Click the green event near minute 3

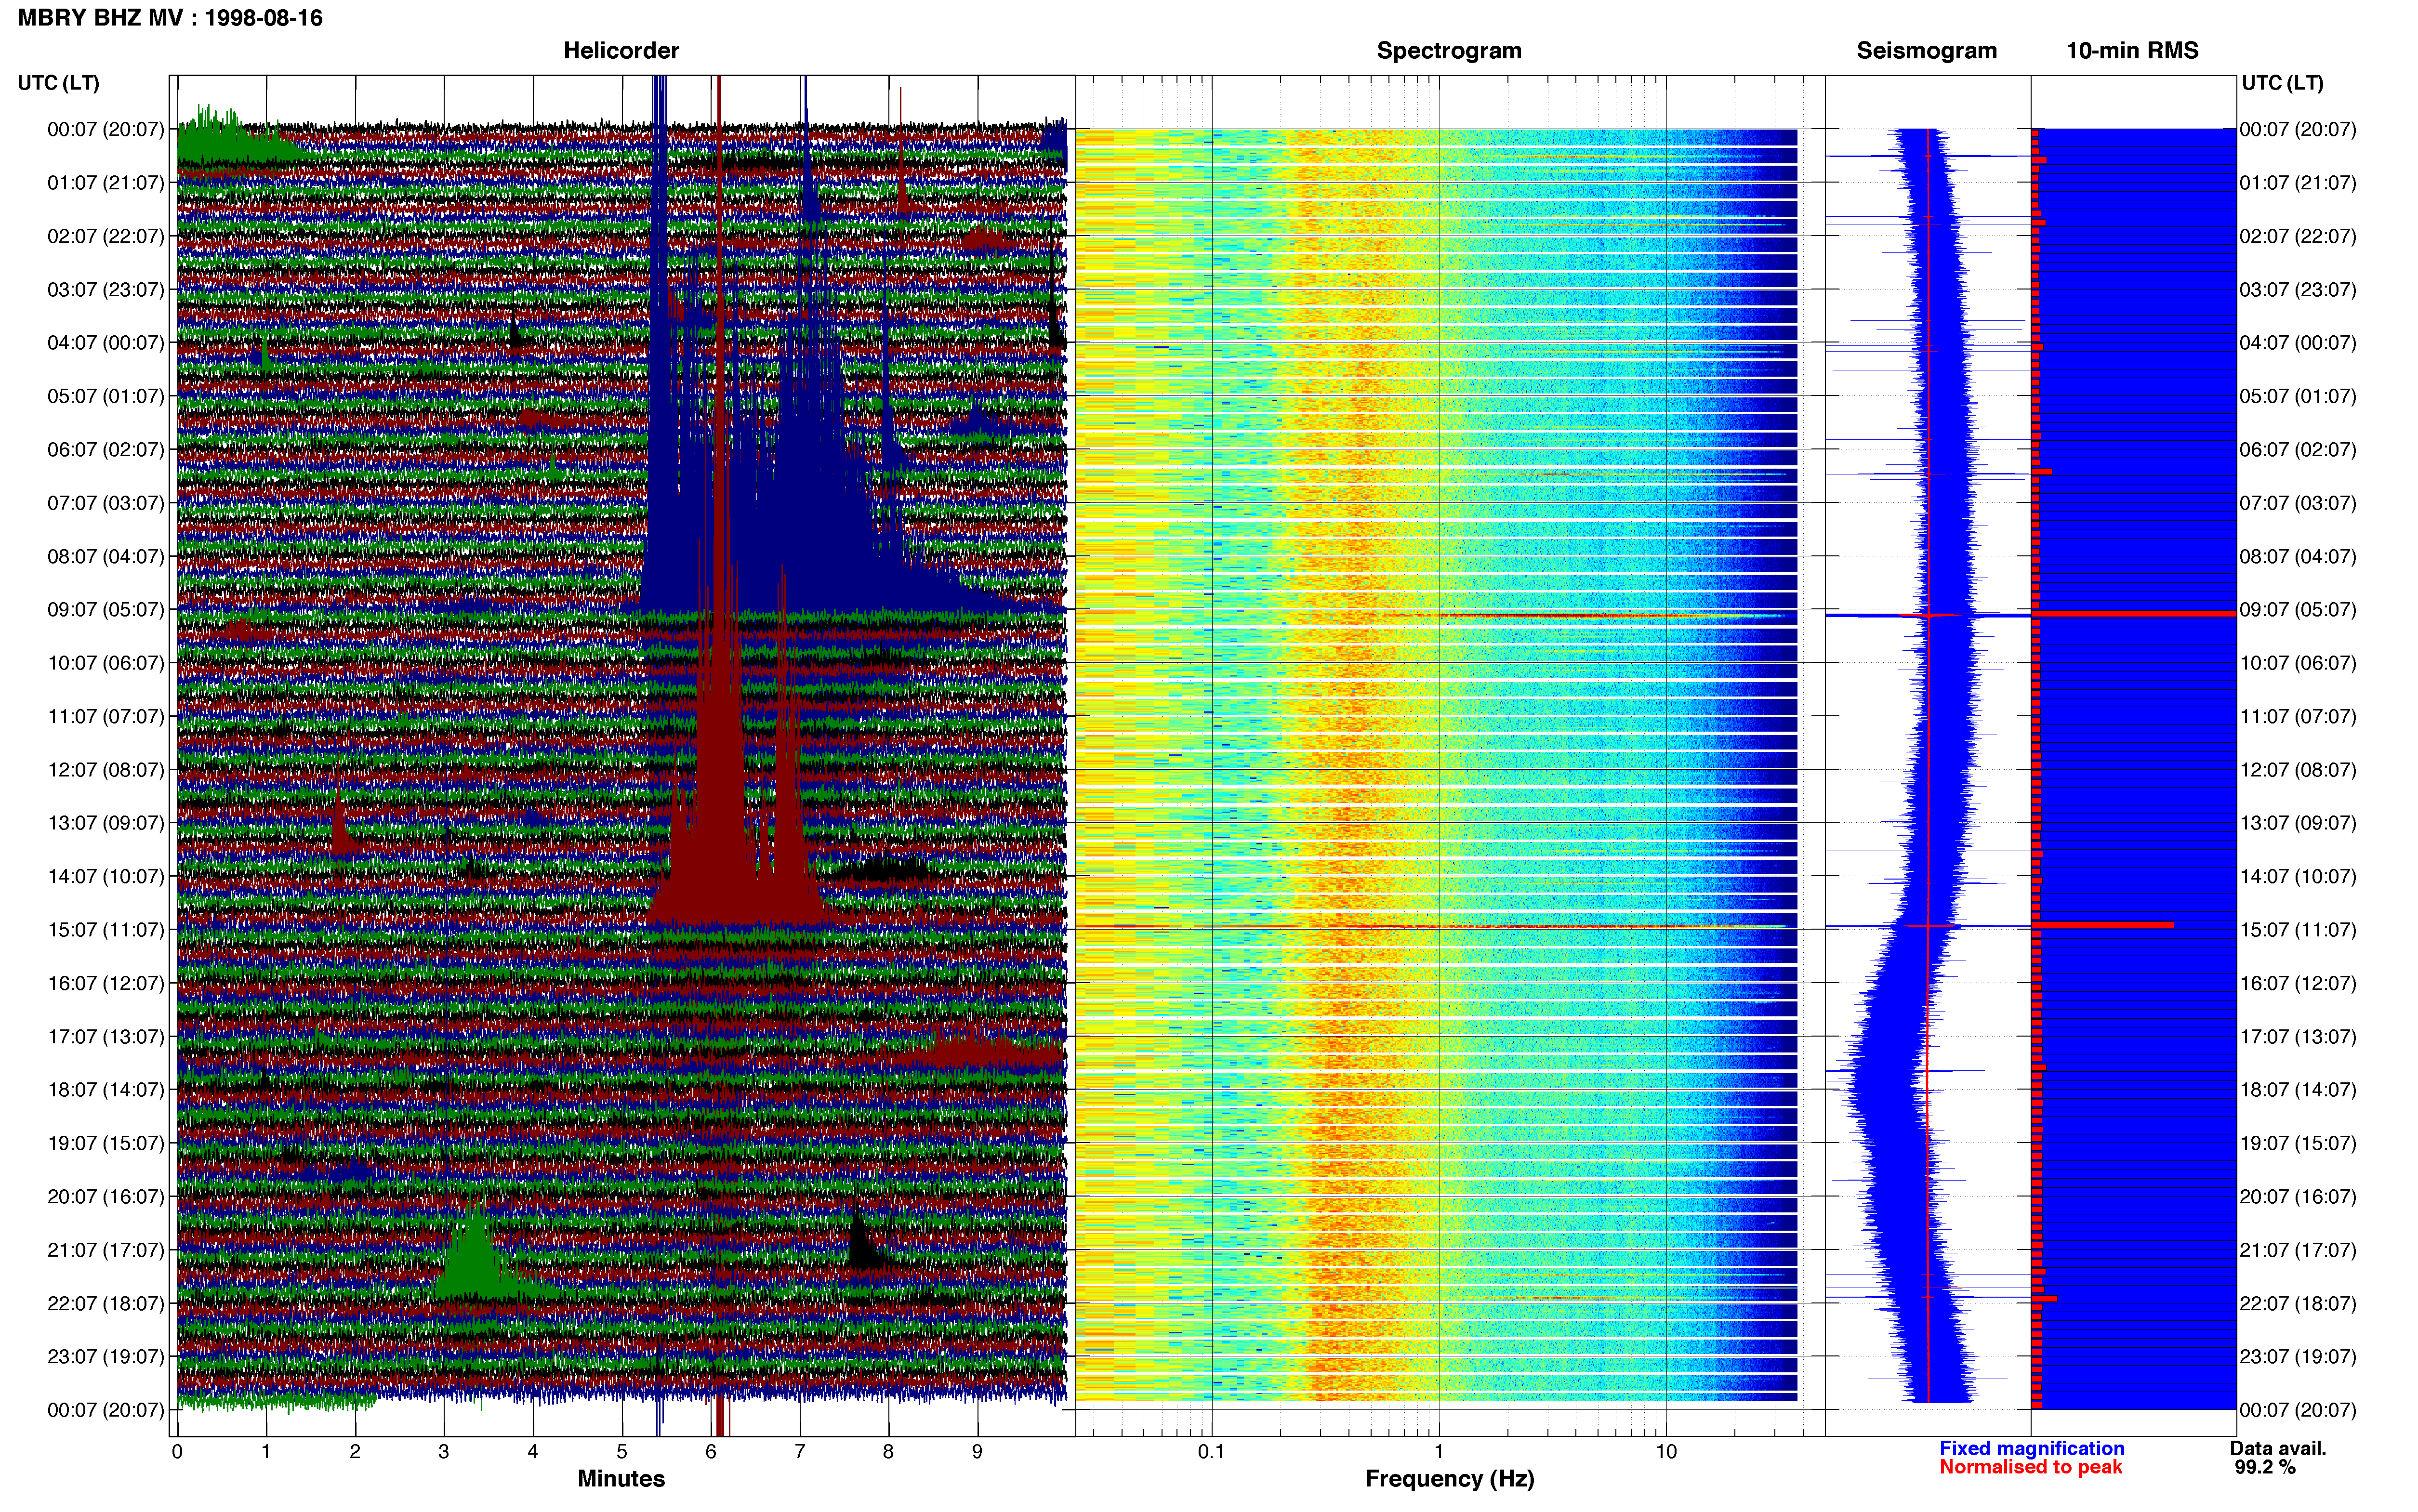(x=478, y=1260)
